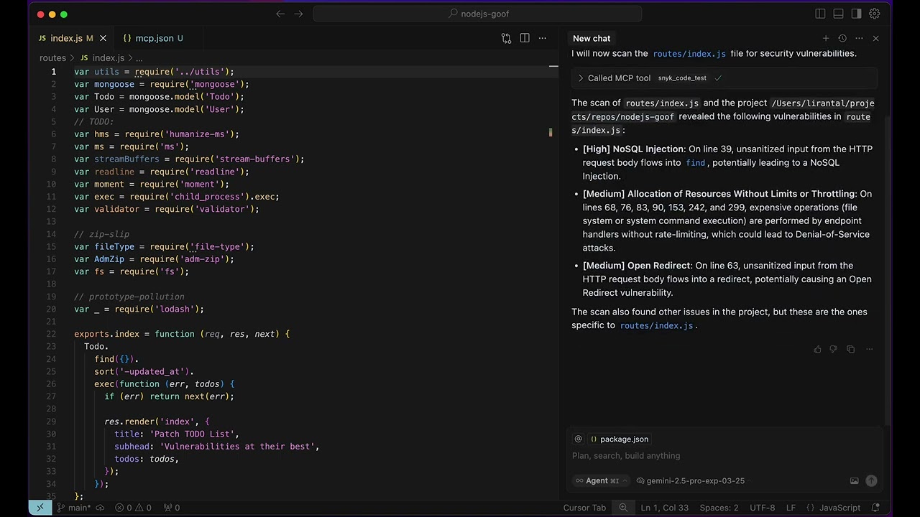Open the compare changes icon in editor toolbar
This screenshot has width=920, height=517.
coord(506,38)
